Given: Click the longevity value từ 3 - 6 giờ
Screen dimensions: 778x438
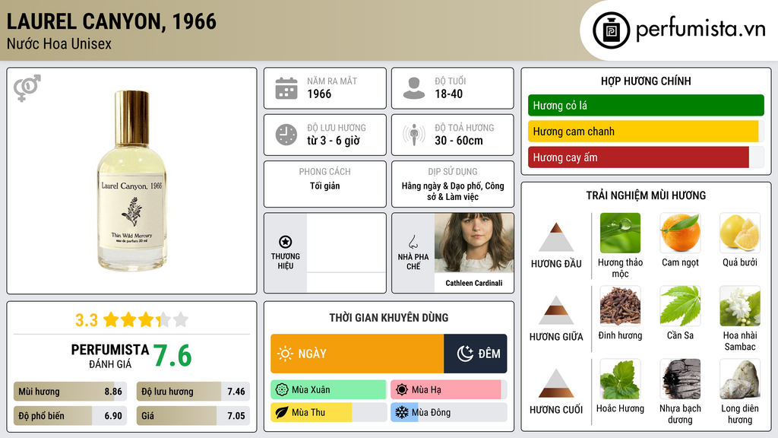Looking at the screenshot, I should point(333,141).
